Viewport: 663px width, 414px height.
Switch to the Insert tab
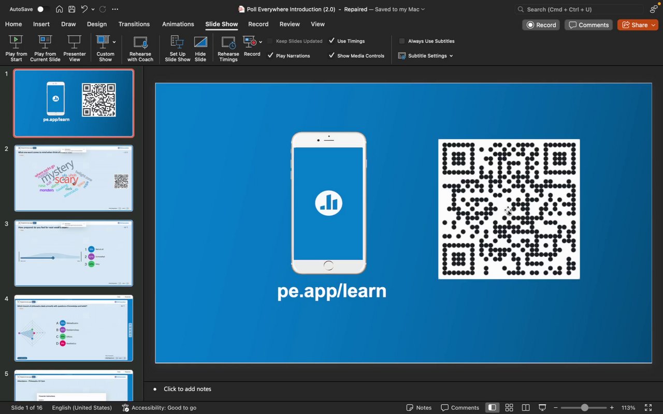41,24
